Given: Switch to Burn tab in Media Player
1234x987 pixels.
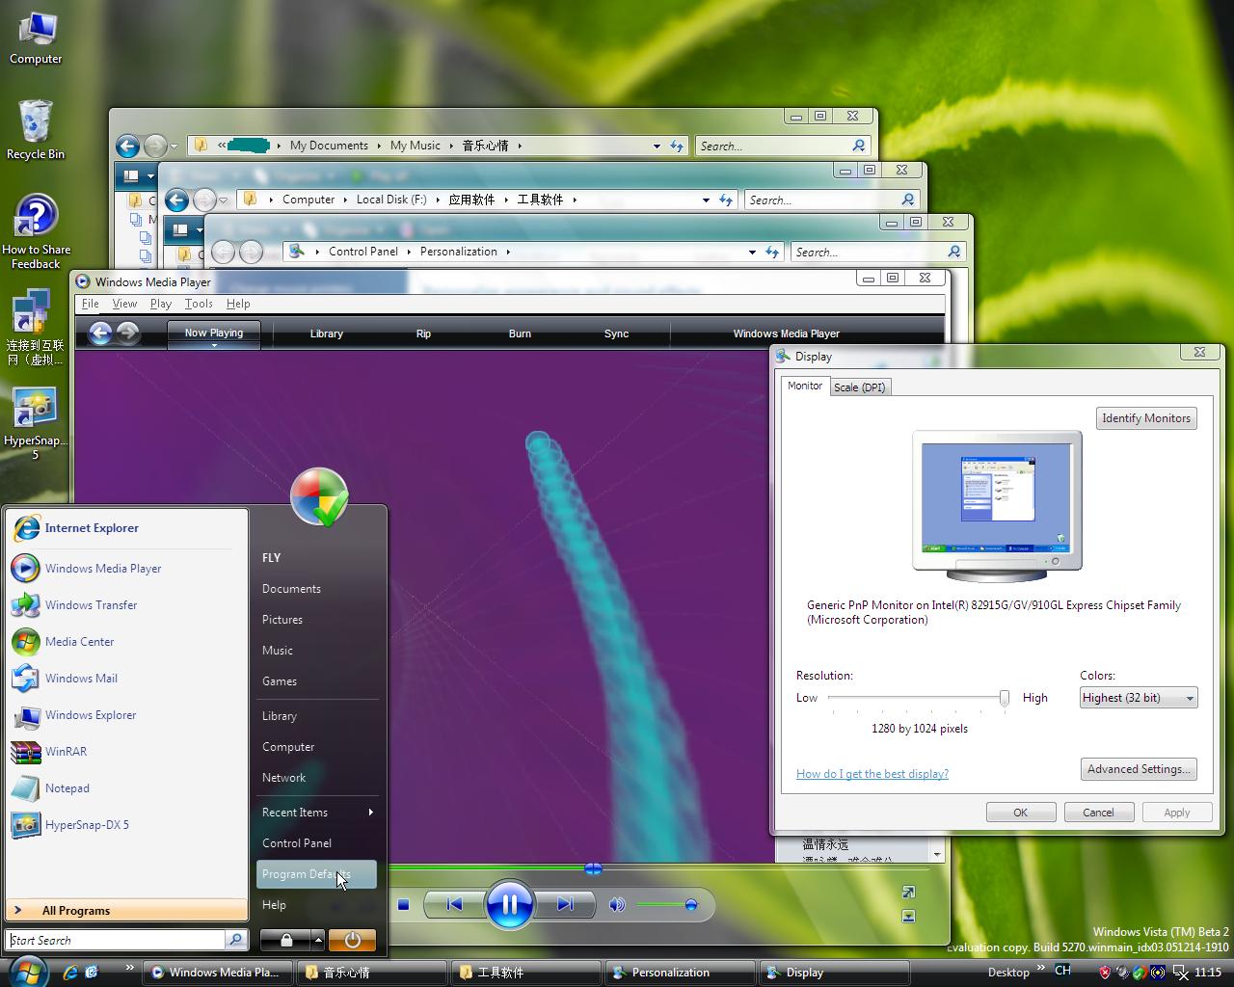Looking at the screenshot, I should 520,333.
